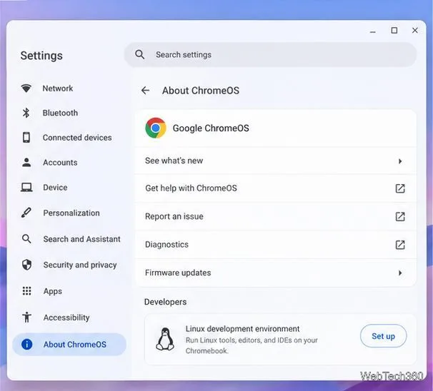Image resolution: width=433 pixels, height=391 pixels.
Task: Click the Apps grid icon
Action: pyautogui.click(x=26, y=291)
